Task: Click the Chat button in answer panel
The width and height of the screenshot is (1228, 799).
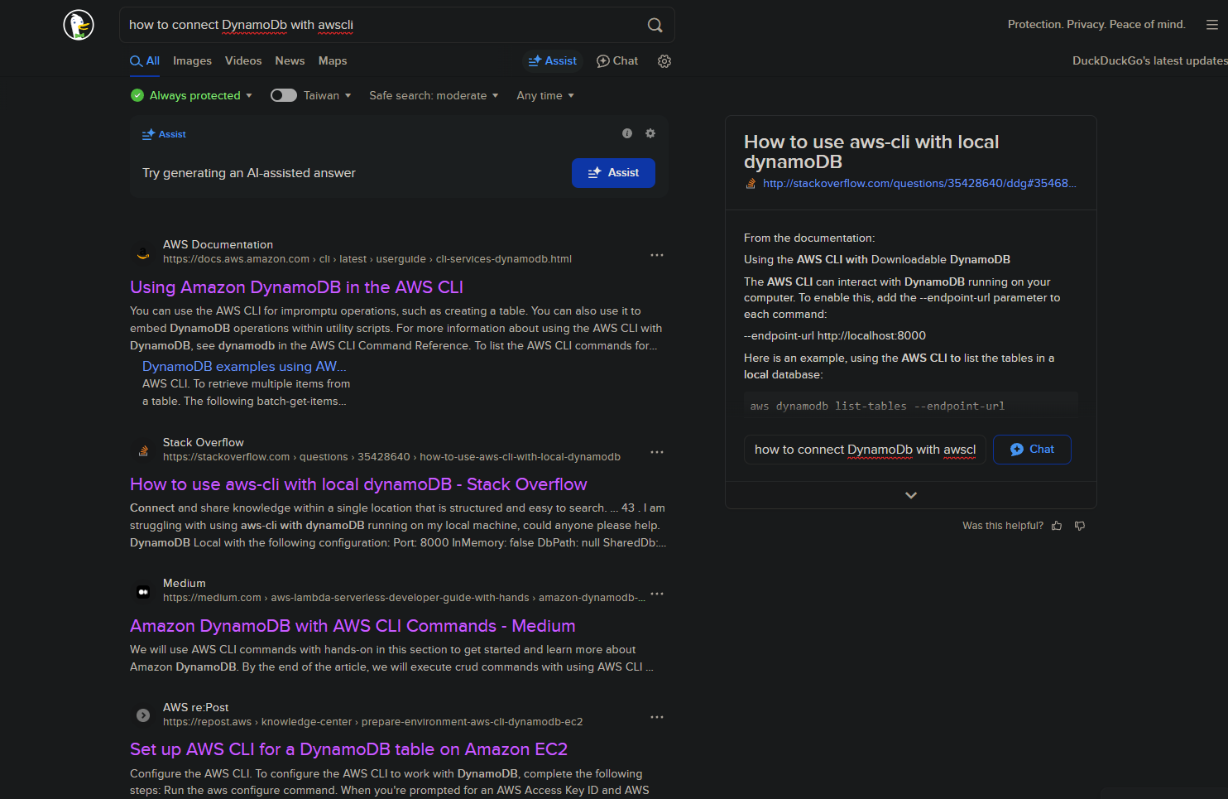Action: coord(1032,450)
